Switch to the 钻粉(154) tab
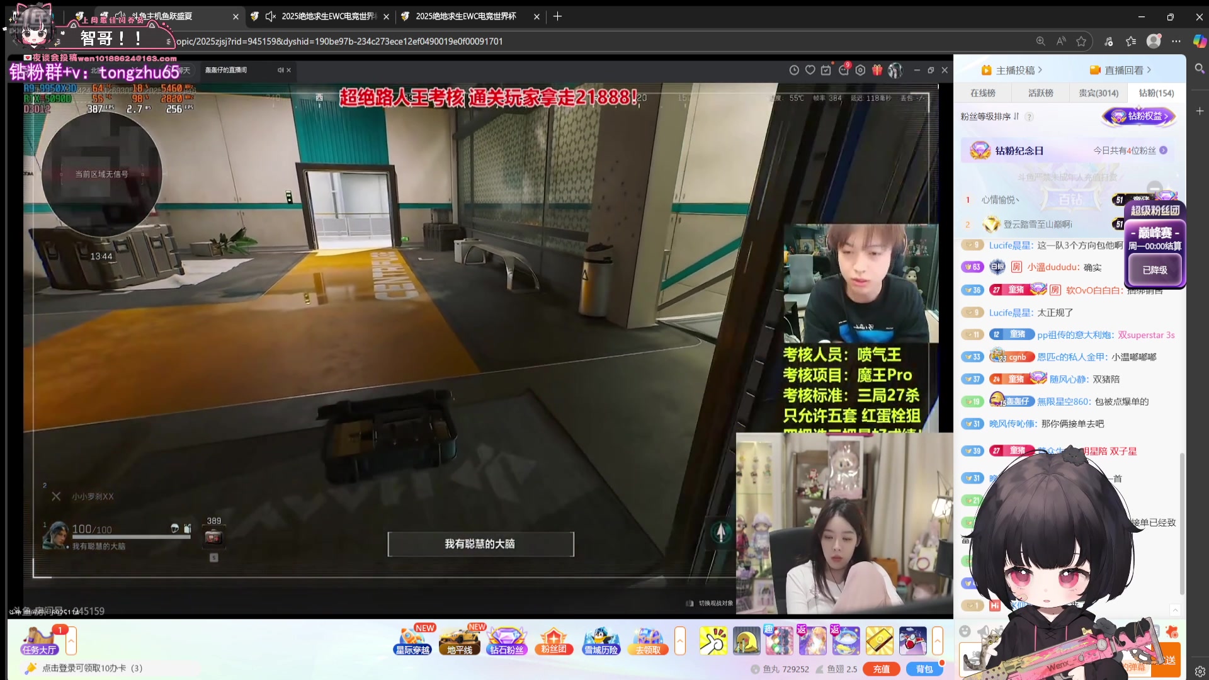1209x680 pixels. 1156,93
